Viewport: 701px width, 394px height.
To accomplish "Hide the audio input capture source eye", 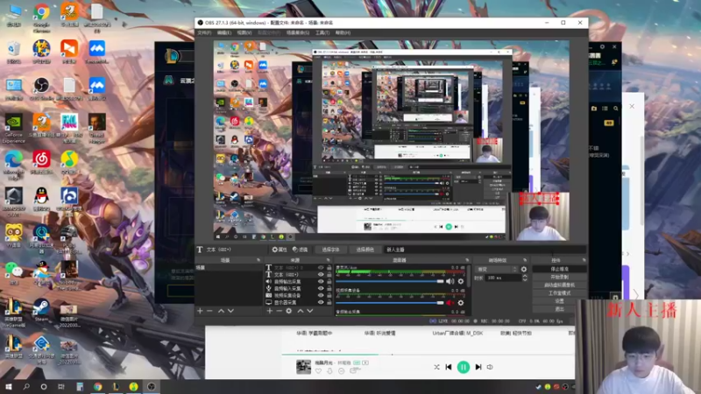I will click(321, 289).
